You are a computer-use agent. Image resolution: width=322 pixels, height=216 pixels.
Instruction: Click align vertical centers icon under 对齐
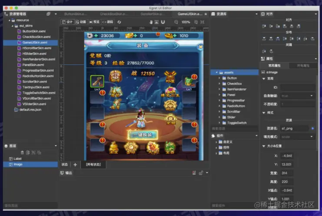point(292,26)
